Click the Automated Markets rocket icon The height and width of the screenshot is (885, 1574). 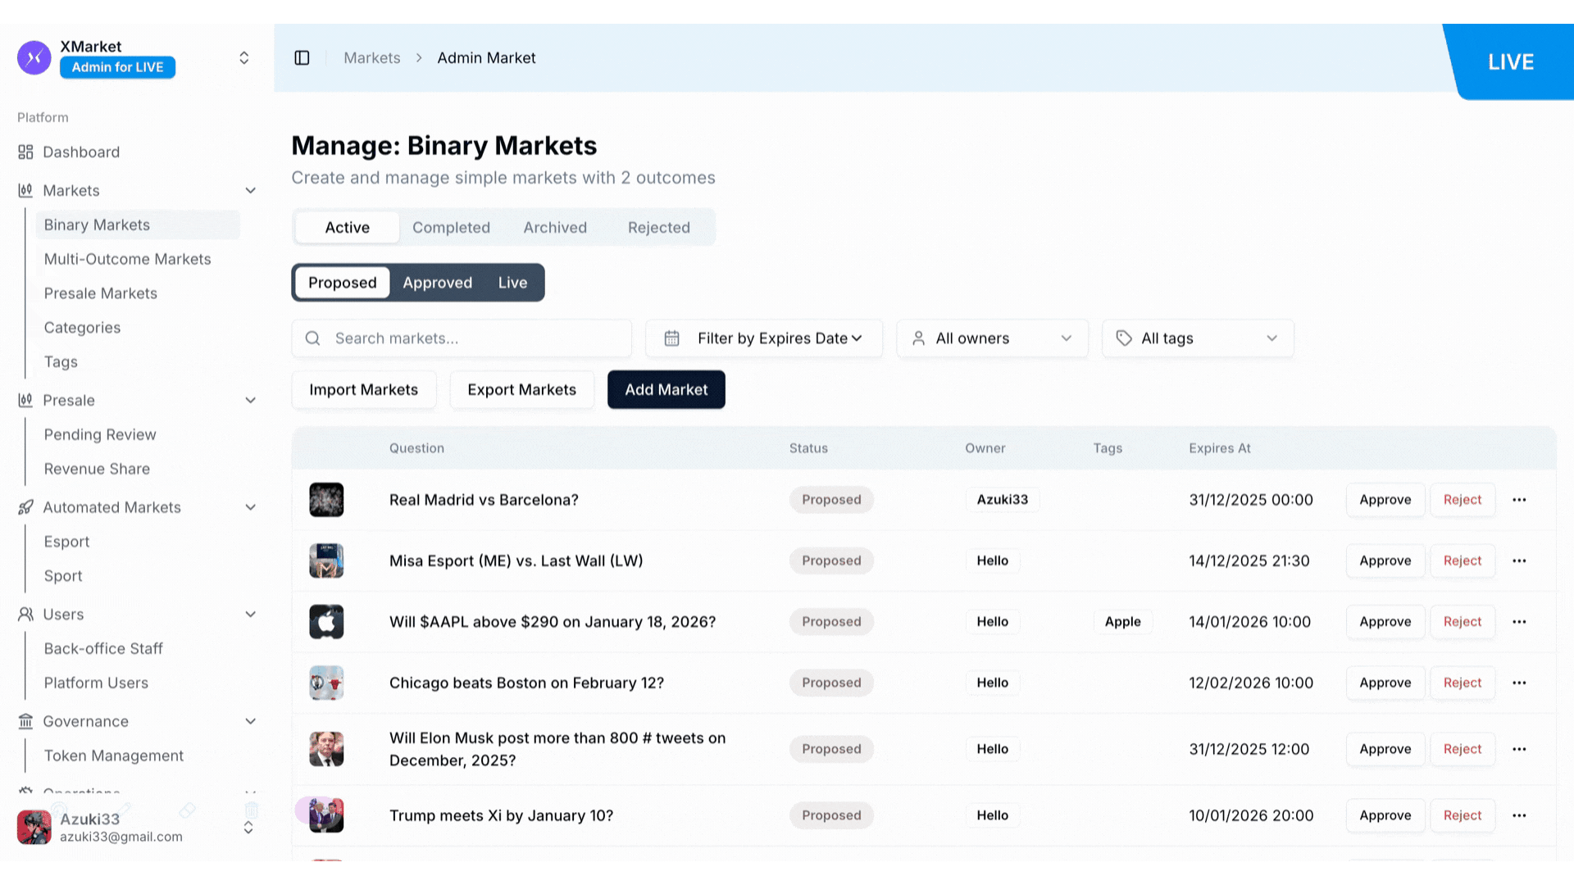[x=25, y=507]
